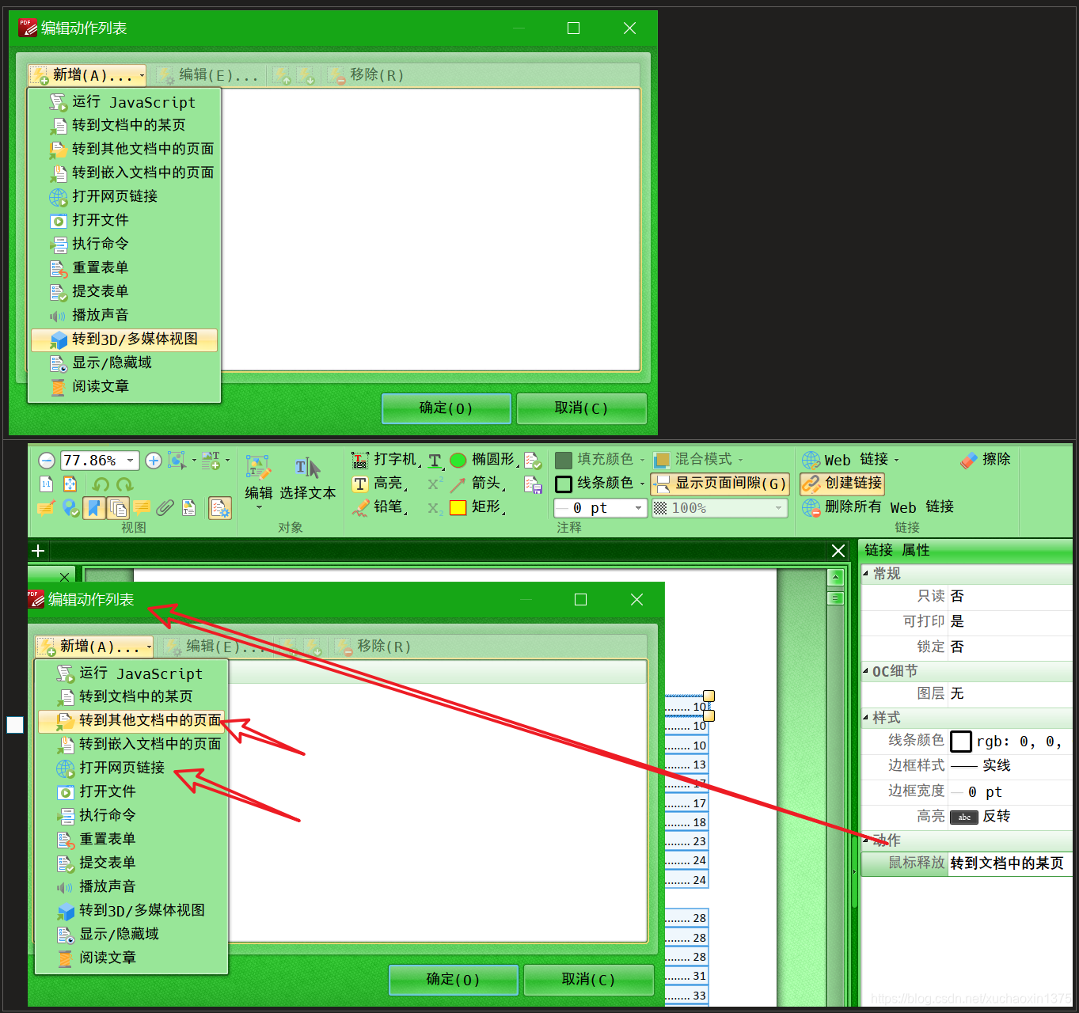
Task: Rotate view counterclockwise
Action: pyautogui.click(x=101, y=484)
